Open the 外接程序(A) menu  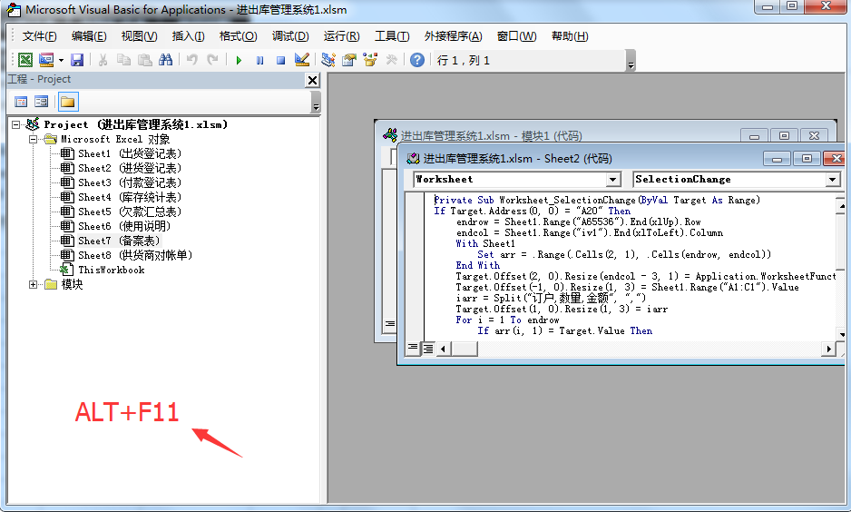click(454, 36)
